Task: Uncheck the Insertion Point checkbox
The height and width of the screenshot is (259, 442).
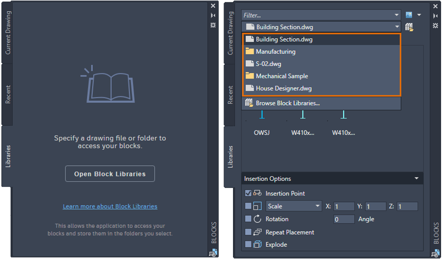Action: tap(248, 193)
